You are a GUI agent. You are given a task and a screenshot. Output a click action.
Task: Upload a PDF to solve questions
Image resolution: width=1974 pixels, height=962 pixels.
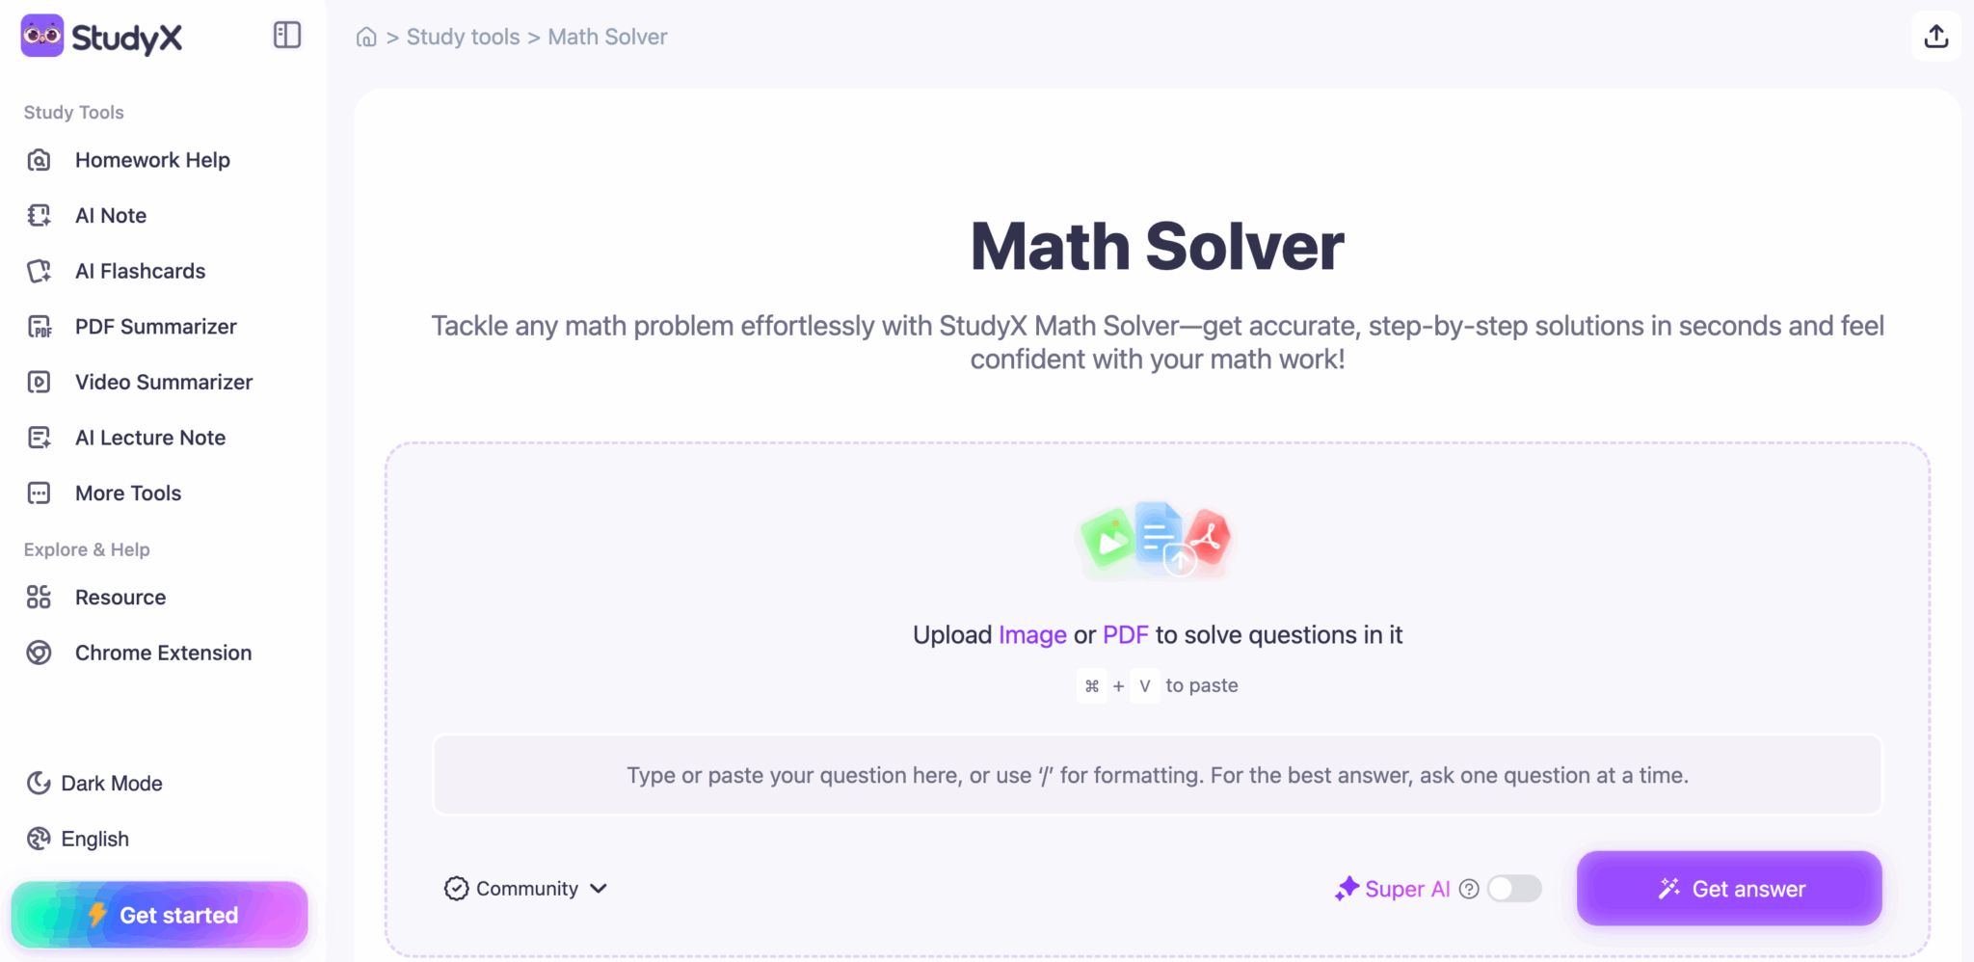click(x=1124, y=634)
